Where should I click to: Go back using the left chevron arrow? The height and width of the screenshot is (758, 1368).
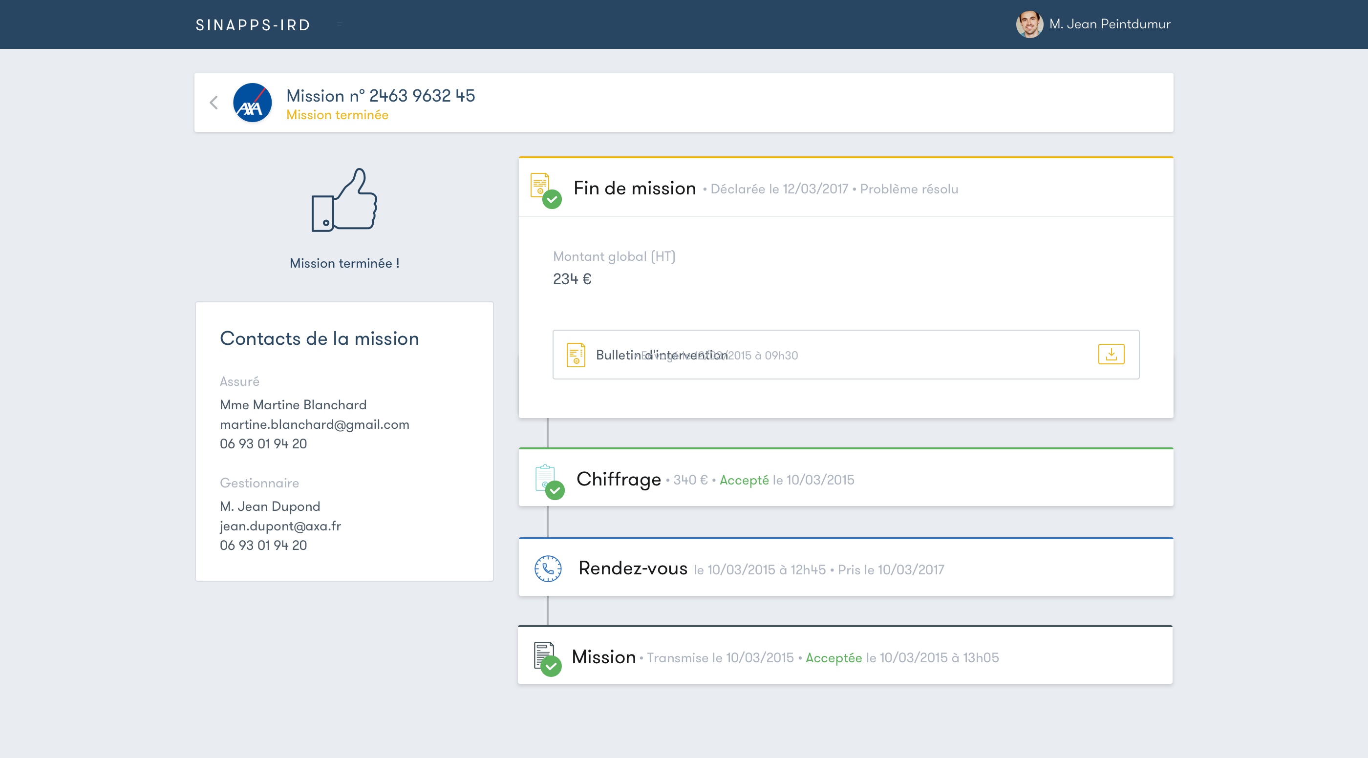pyautogui.click(x=214, y=103)
